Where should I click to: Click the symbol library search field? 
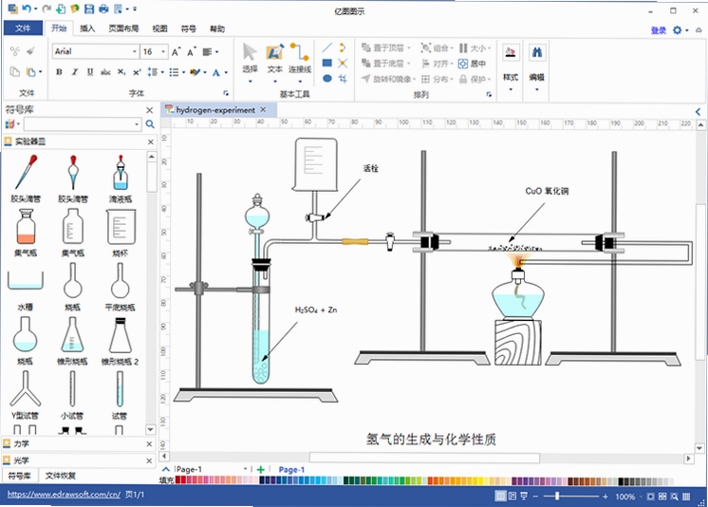pos(83,123)
